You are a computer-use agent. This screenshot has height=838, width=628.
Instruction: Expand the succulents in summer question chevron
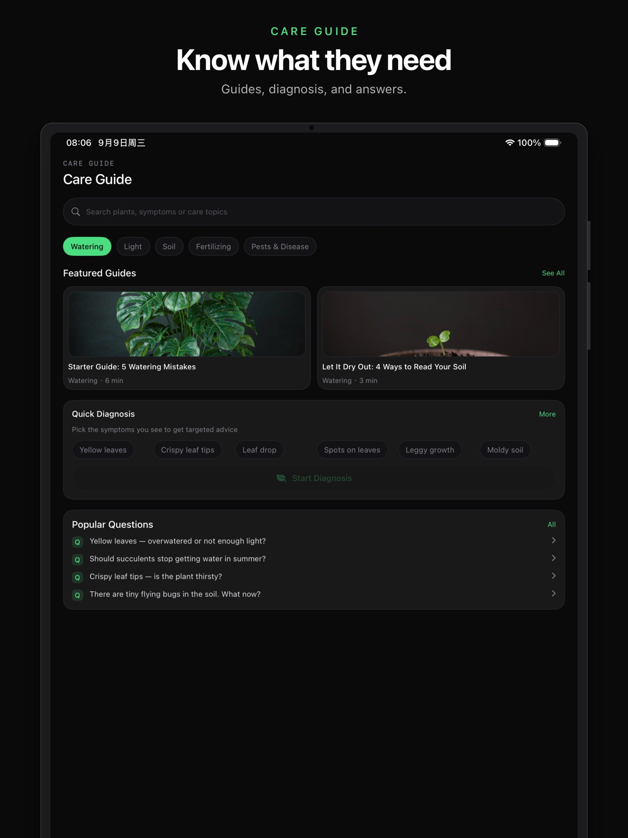(x=554, y=558)
